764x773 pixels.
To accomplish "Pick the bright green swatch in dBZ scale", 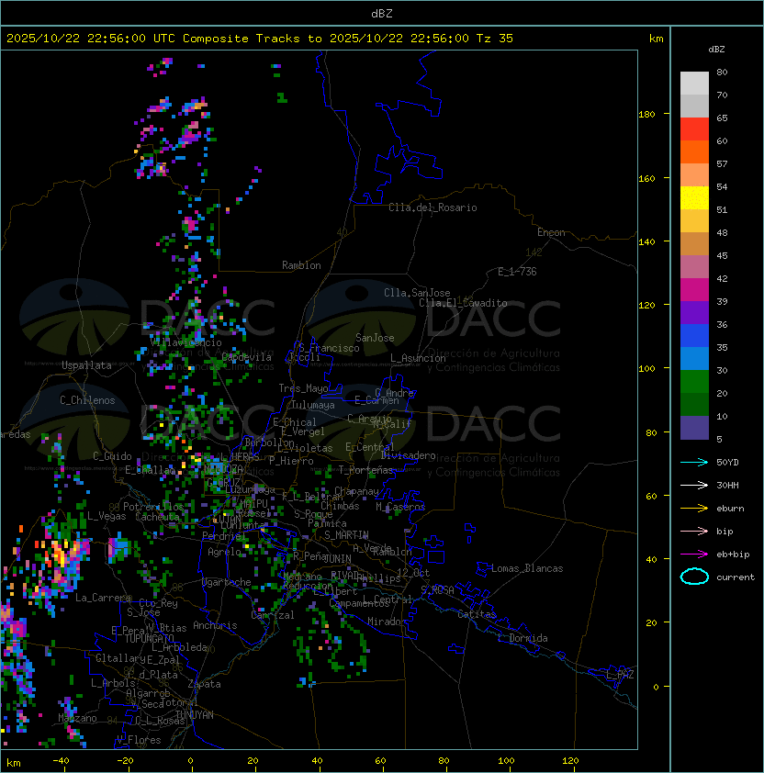I will pyautogui.click(x=694, y=382).
